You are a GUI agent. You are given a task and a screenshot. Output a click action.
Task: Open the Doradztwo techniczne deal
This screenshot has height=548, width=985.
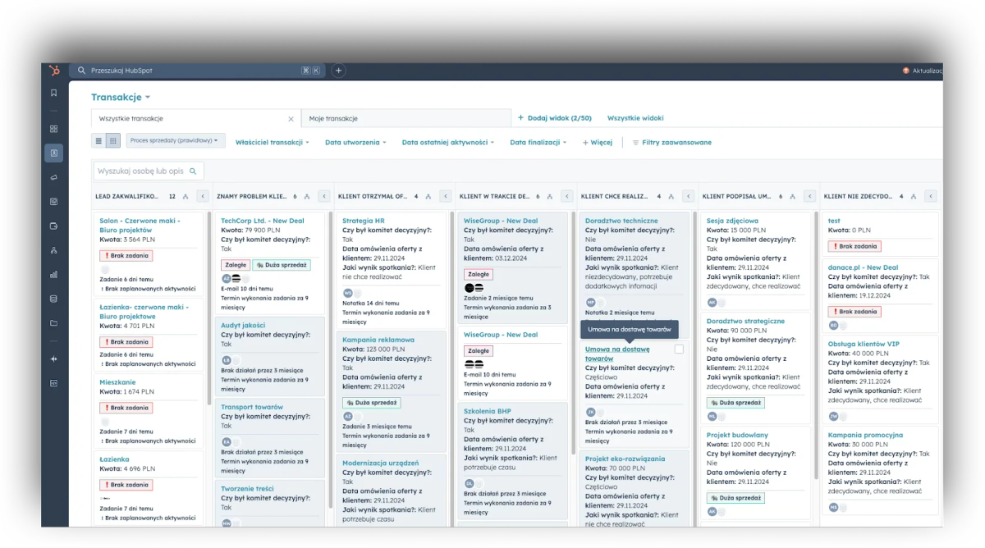621,221
